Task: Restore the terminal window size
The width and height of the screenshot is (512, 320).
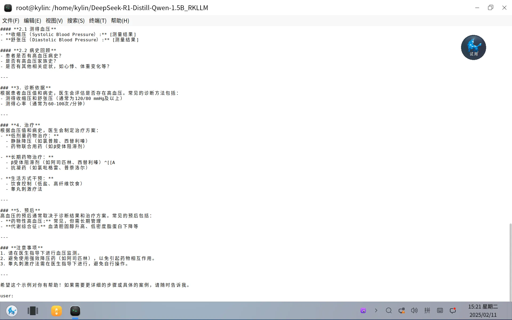Action: 490,8
